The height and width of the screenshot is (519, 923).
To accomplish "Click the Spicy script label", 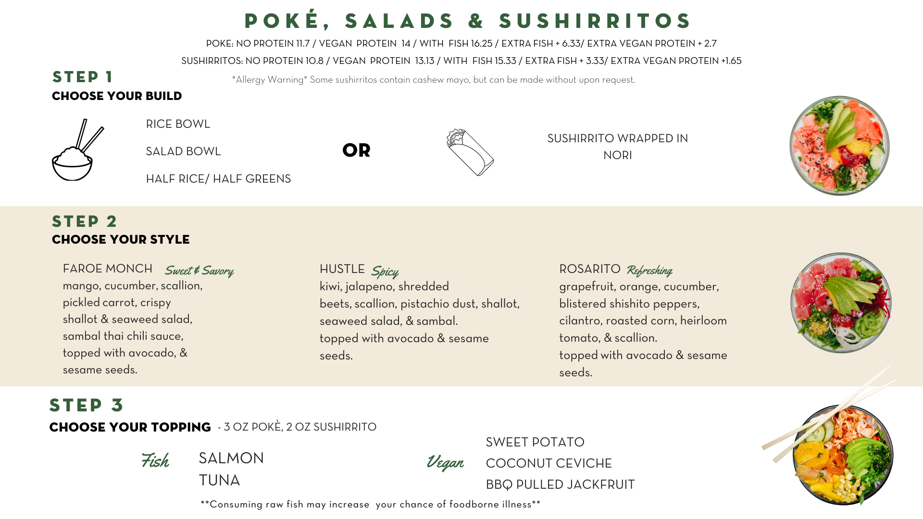I will (x=385, y=272).
